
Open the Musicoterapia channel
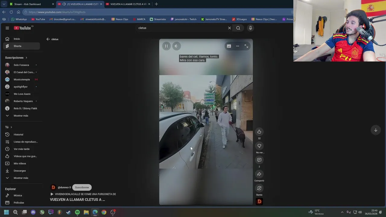pyautogui.click(x=21, y=80)
